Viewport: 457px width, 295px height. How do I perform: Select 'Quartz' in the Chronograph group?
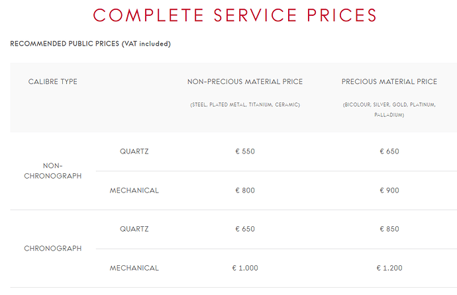[134, 230]
